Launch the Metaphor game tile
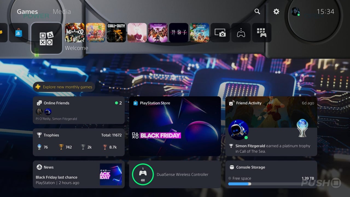350x197 pixels. 75,33
